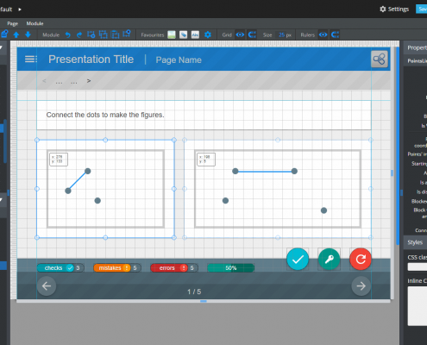Click the undo arrow in Module toolbar
This screenshot has height=345, width=427.
coord(67,34)
